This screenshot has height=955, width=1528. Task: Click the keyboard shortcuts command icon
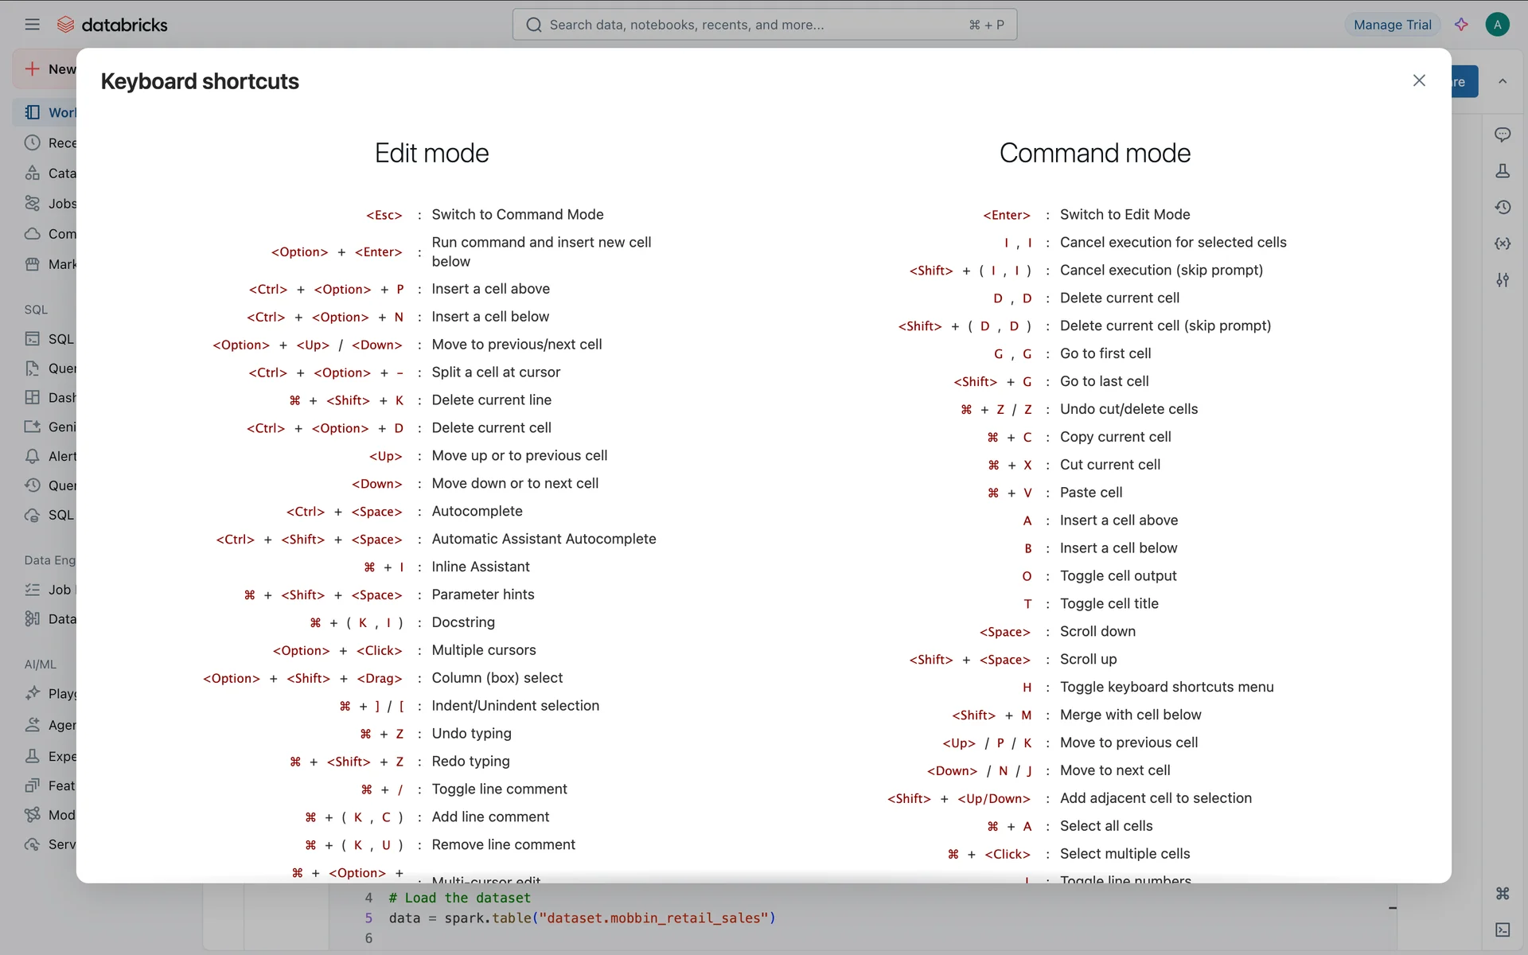pyautogui.click(x=1502, y=893)
